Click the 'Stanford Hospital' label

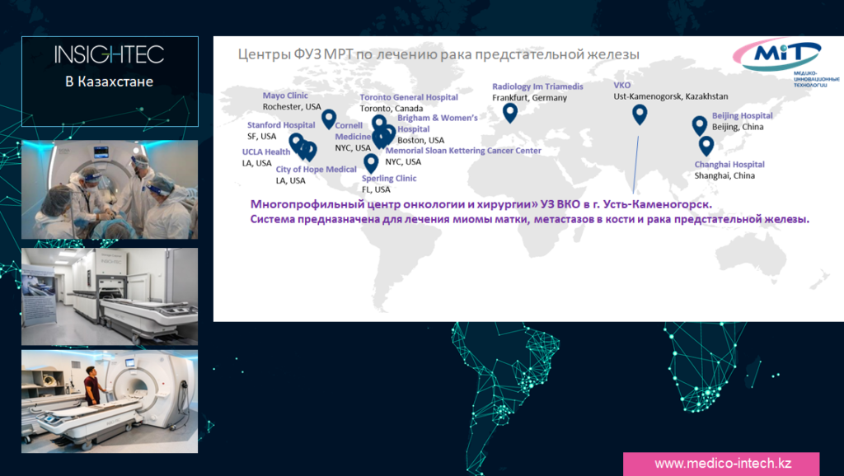click(281, 125)
